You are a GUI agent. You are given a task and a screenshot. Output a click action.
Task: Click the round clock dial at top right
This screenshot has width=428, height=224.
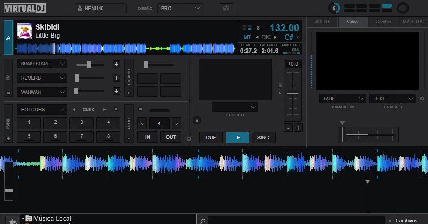click(403, 8)
